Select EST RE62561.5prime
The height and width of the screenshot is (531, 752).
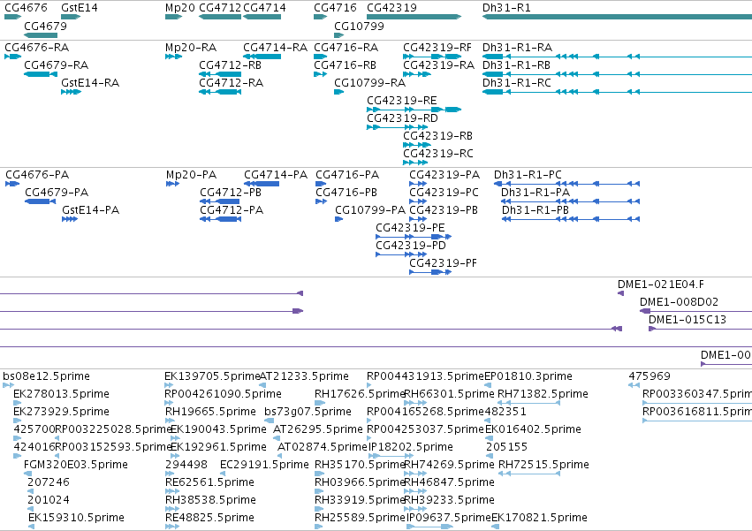coord(209,482)
